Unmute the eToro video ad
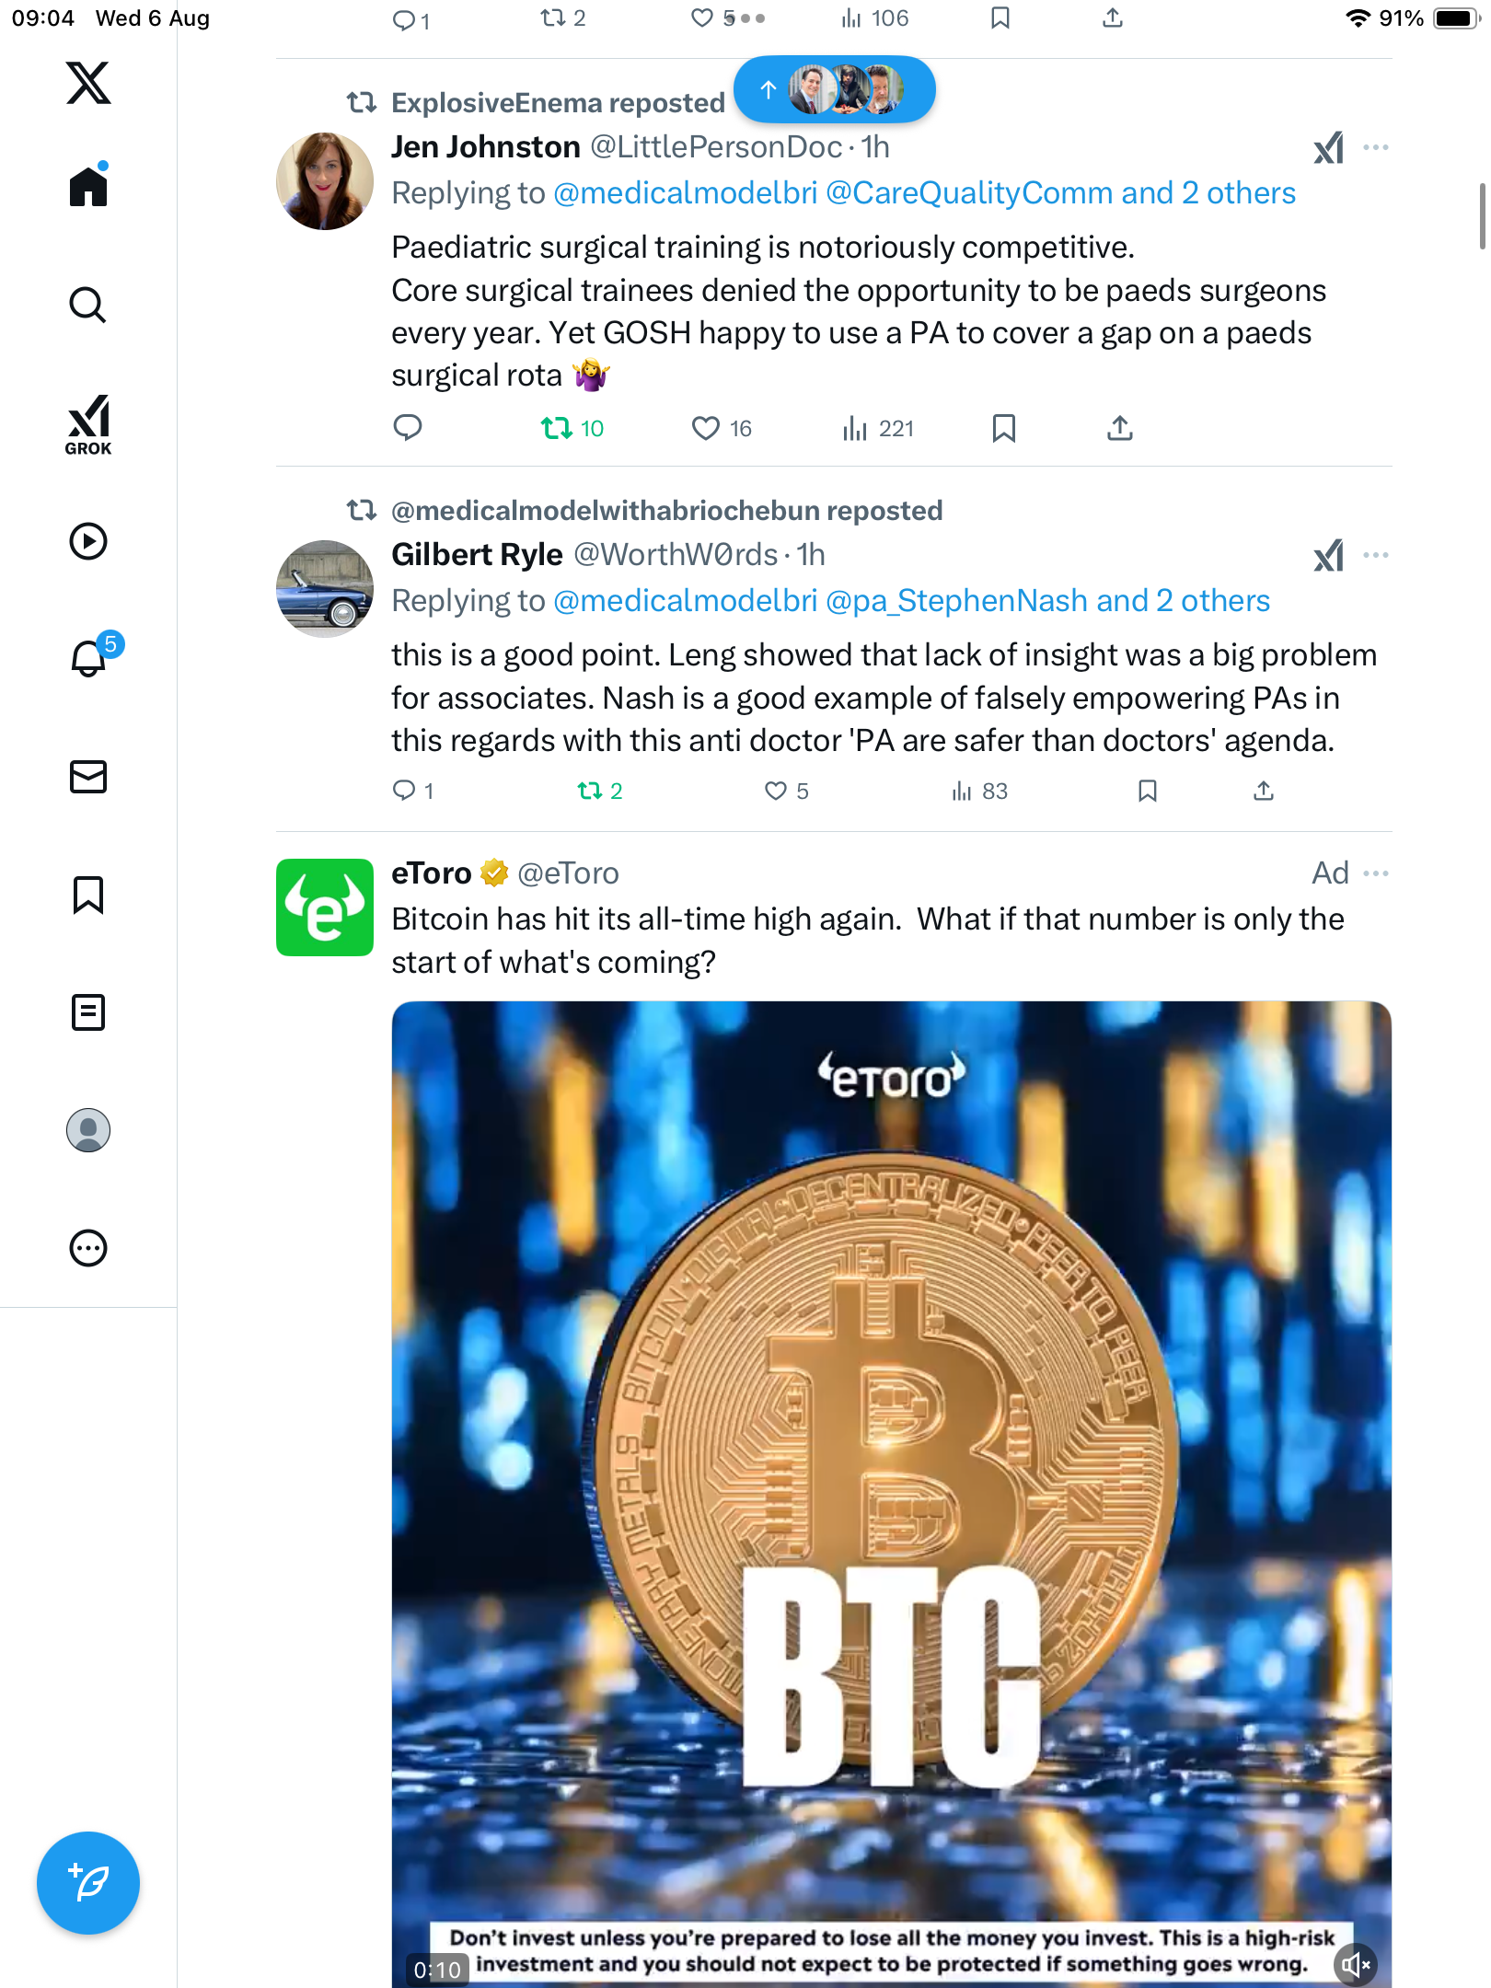This screenshot has width=1491, height=1988. point(1355,1966)
